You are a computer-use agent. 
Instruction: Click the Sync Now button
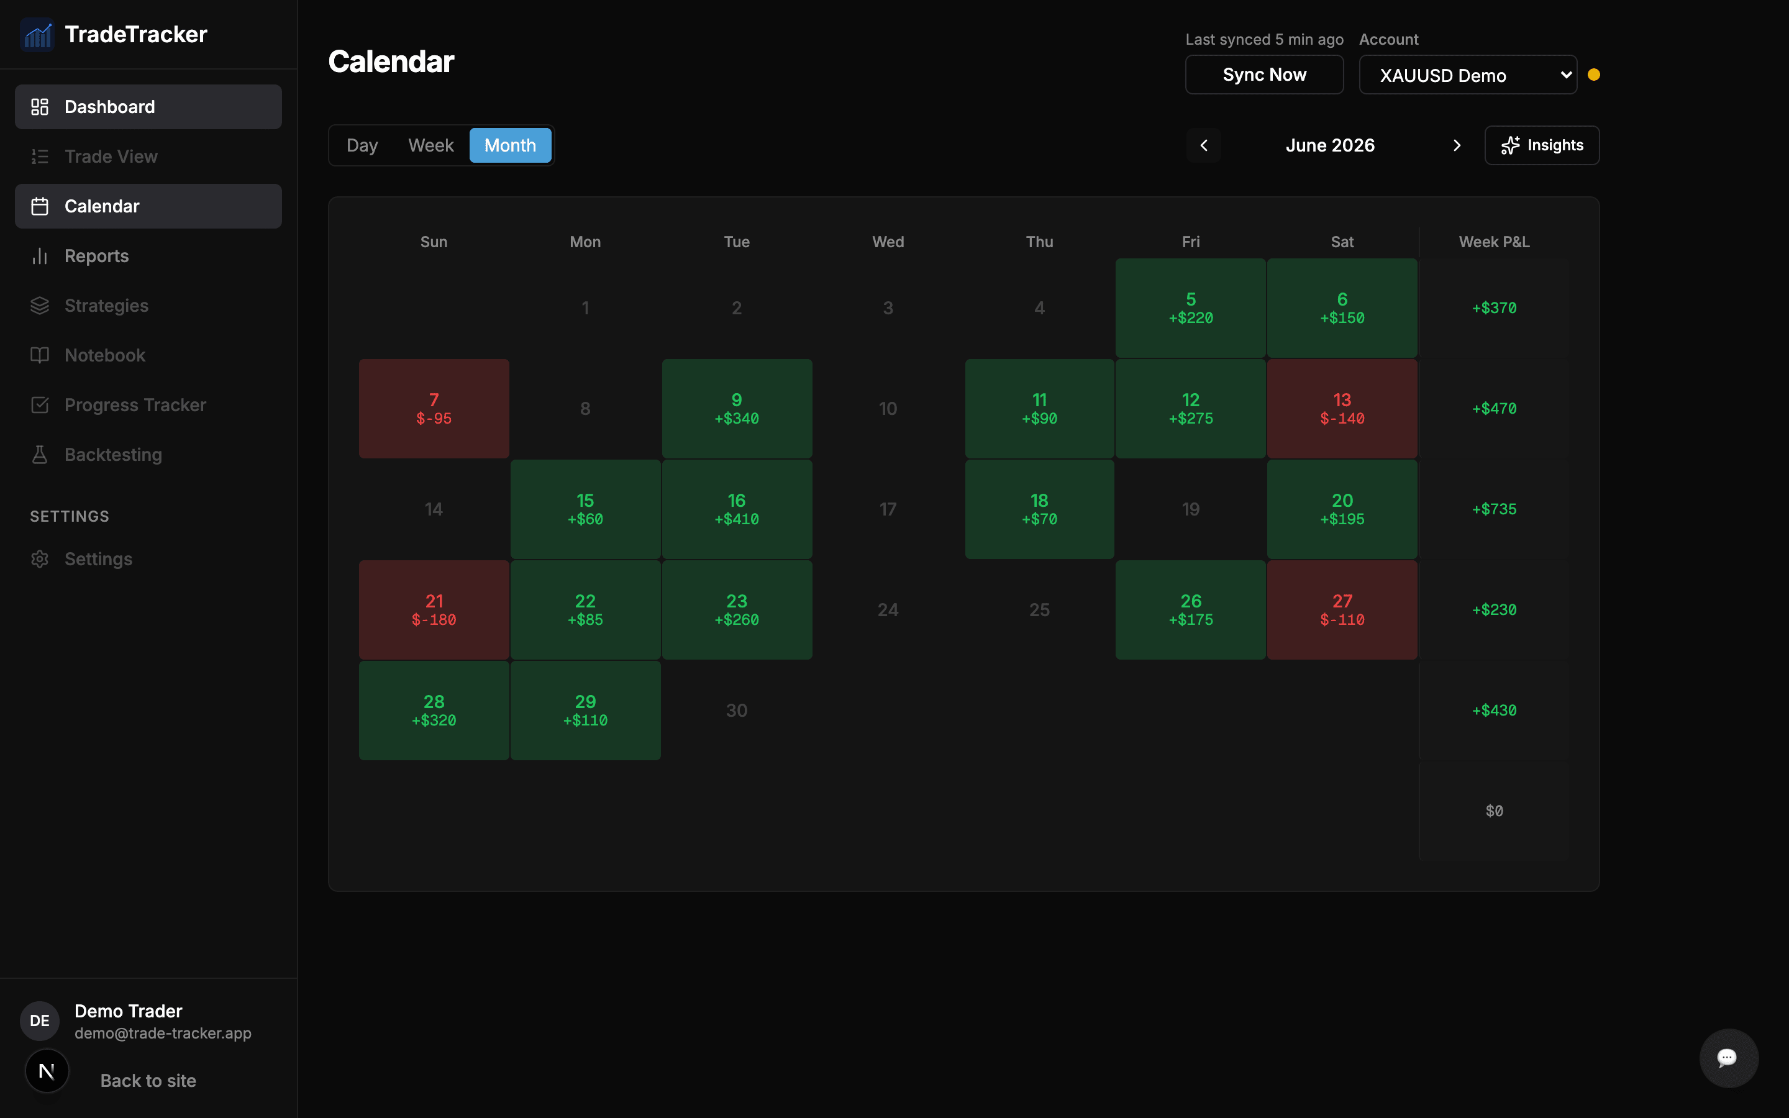(1264, 75)
